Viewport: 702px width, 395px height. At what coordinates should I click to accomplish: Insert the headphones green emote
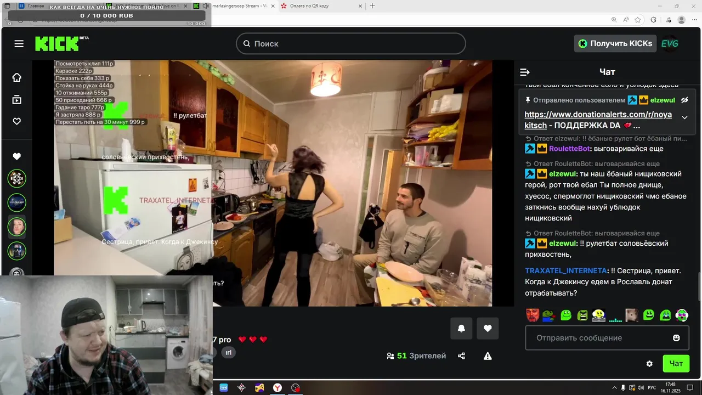coord(682,315)
